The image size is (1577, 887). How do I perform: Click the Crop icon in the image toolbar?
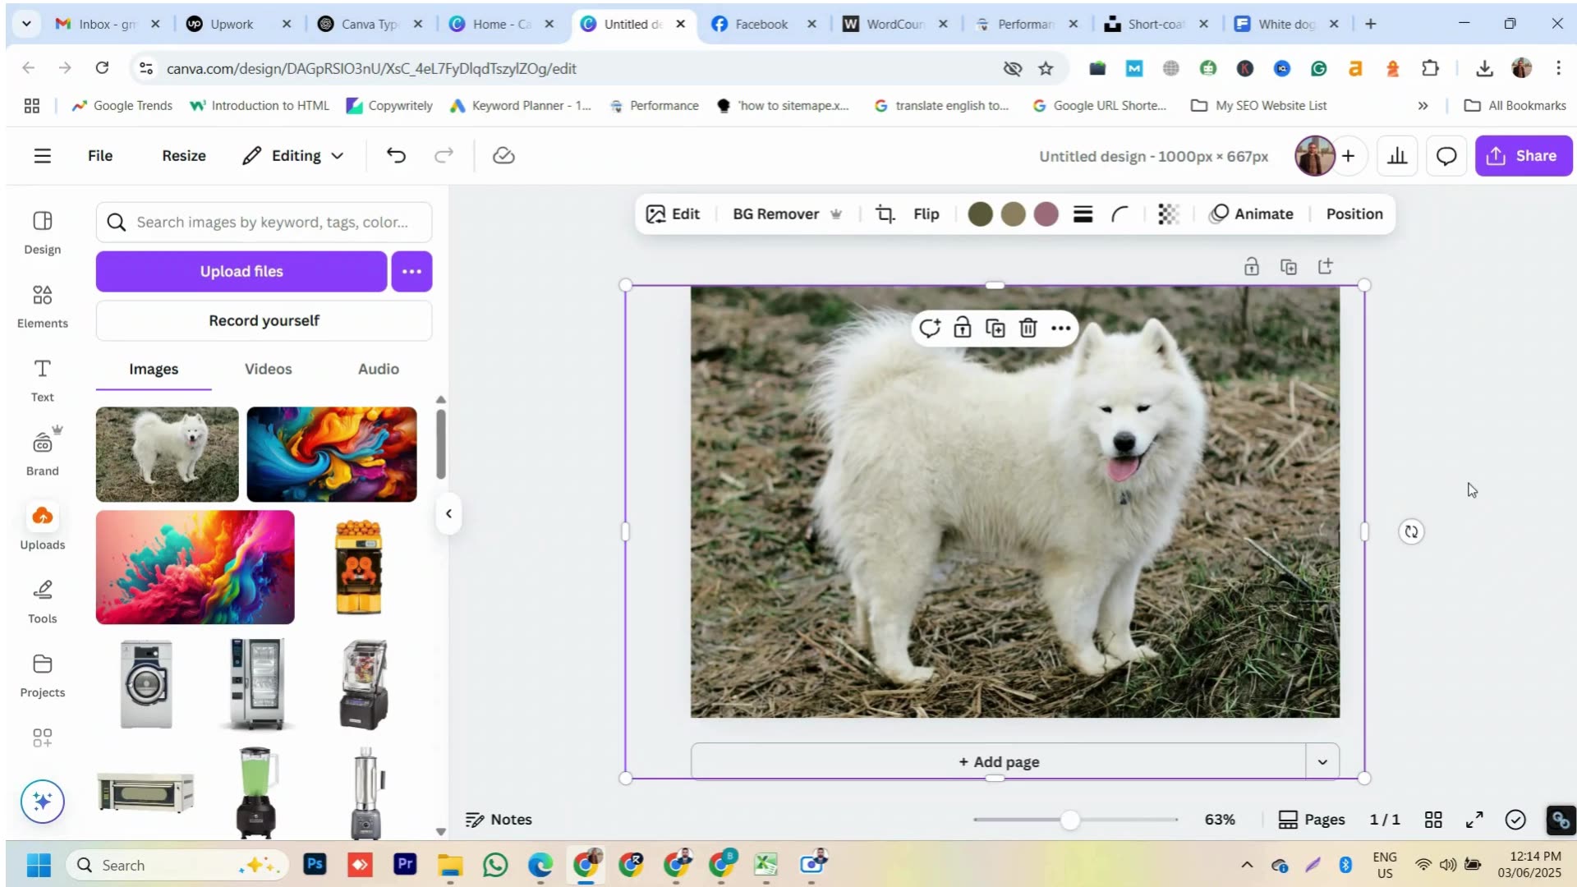[885, 214]
